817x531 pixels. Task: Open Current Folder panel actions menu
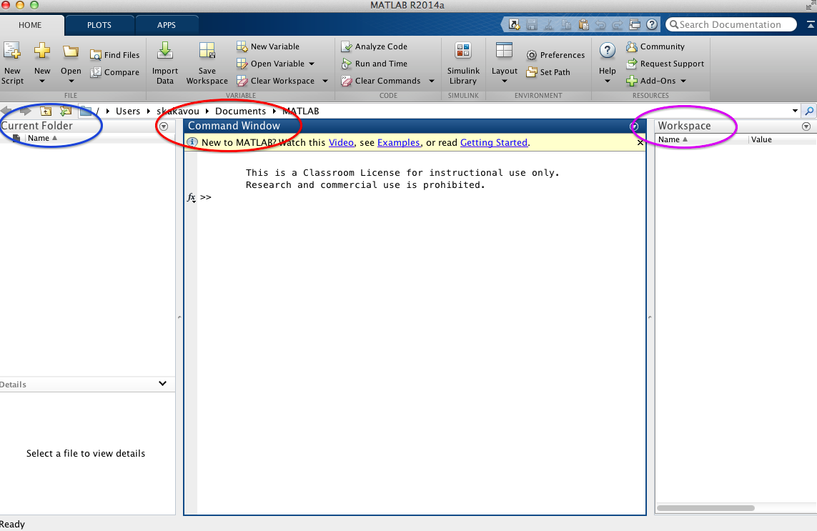(x=164, y=126)
